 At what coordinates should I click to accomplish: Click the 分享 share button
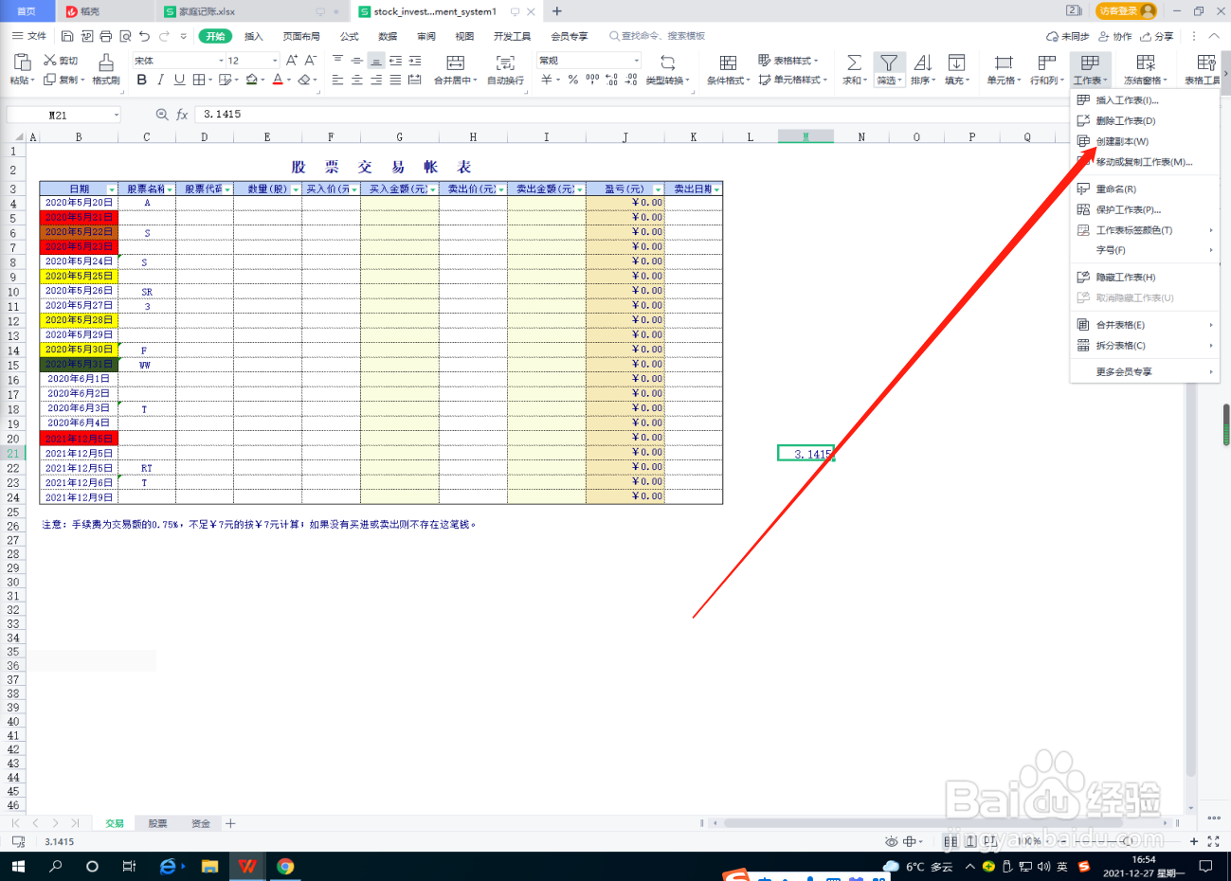tap(1157, 36)
